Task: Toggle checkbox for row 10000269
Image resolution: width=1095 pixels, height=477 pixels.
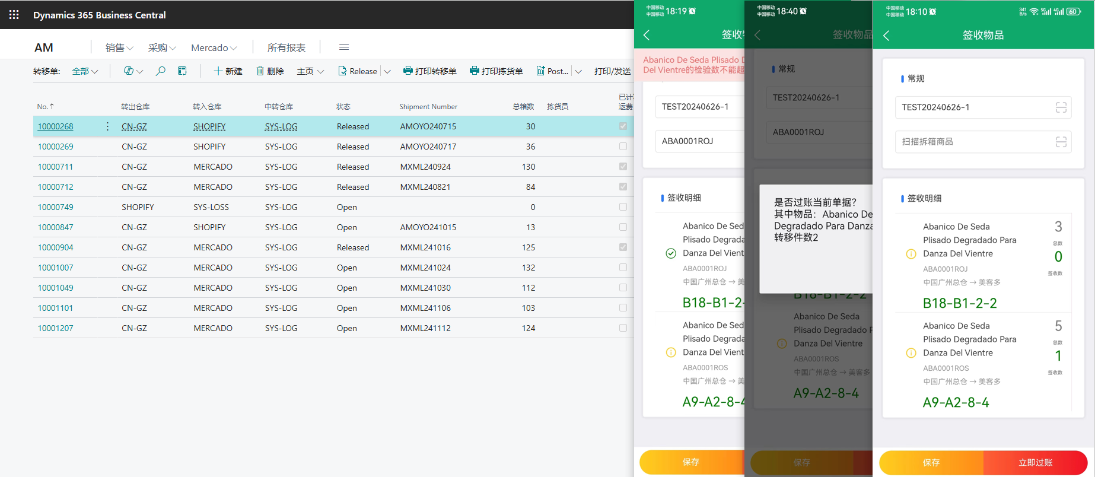Action: [623, 147]
